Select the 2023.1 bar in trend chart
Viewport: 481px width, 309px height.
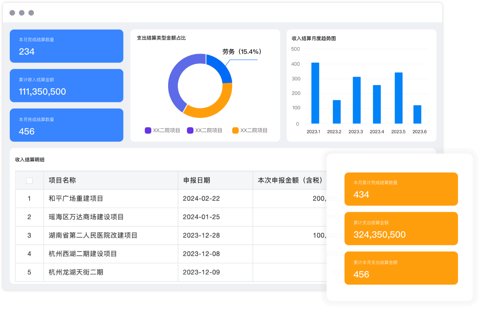(315, 93)
